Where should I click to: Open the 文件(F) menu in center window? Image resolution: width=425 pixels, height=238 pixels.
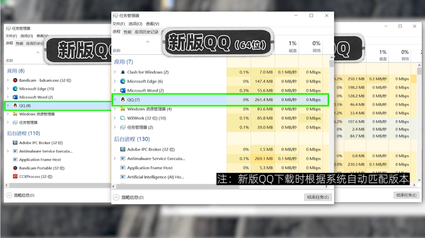(119, 24)
